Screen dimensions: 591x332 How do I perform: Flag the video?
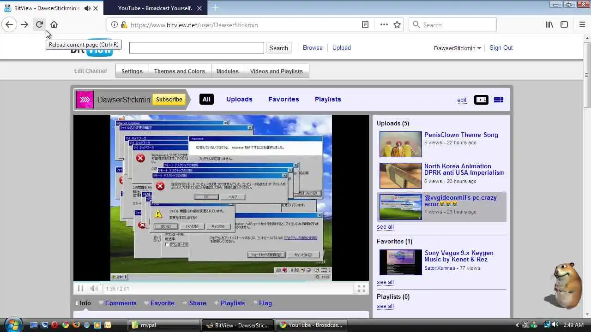pyautogui.click(x=262, y=303)
